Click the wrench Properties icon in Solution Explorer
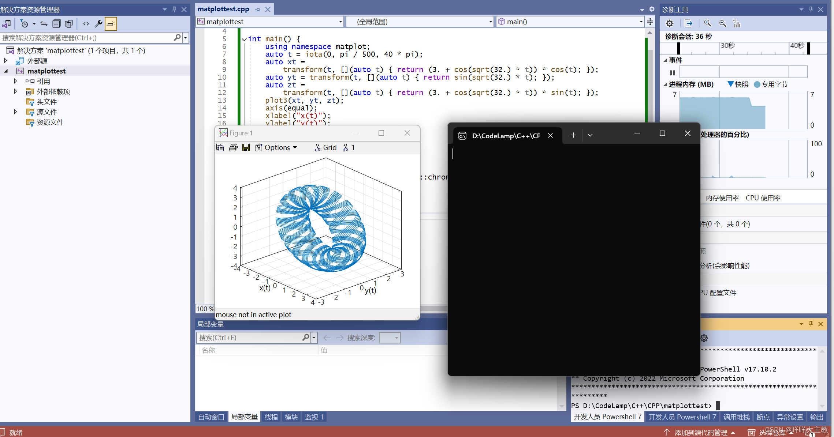This screenshot has height=437, width=834. 98,24
